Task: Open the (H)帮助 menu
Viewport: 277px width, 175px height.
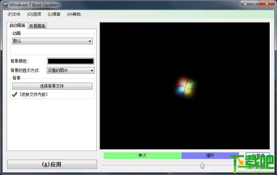Action: (x=74, y=14)
